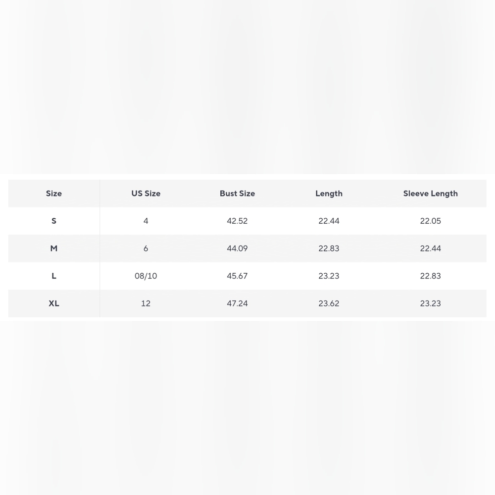Click bust size value 45.67

[238, 276]
